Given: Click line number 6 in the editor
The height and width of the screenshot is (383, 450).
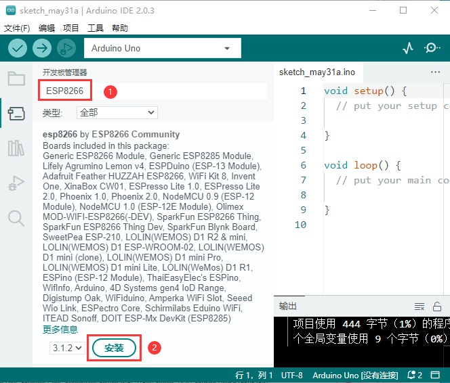Looking at the screenshot, I should point(304,165).
